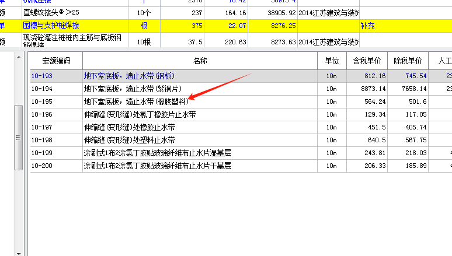Screen dimensions: 452x256
Task: Click quantity 237 in 直螺纹接头 row
Action: coord(197,13)
